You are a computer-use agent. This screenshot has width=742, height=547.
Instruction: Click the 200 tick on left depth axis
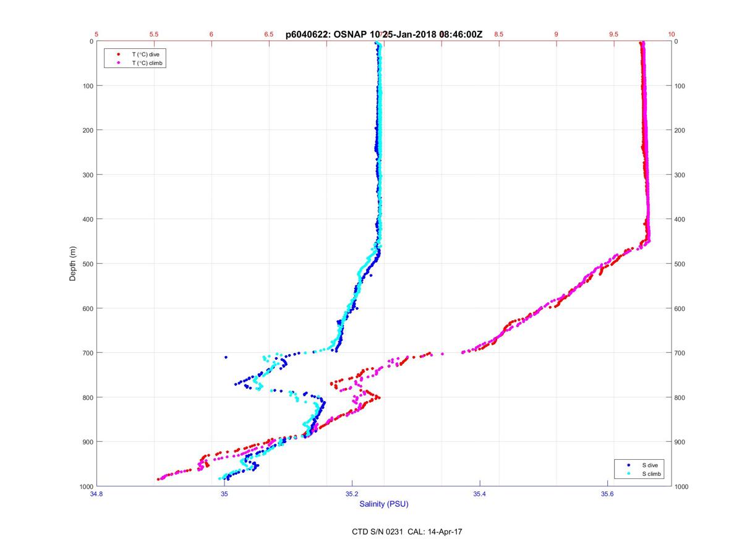pos(87,130)
